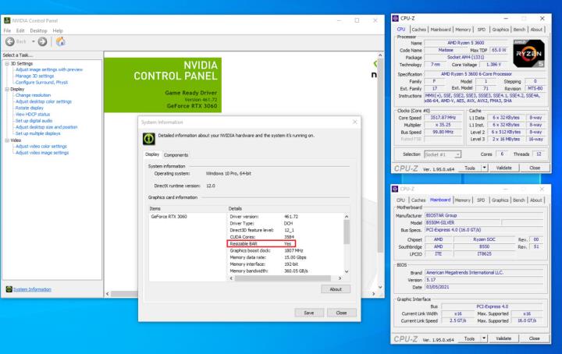Open Adjust desktop color settings
Screen dimensions: 562x354
click(x=44, y=101)
